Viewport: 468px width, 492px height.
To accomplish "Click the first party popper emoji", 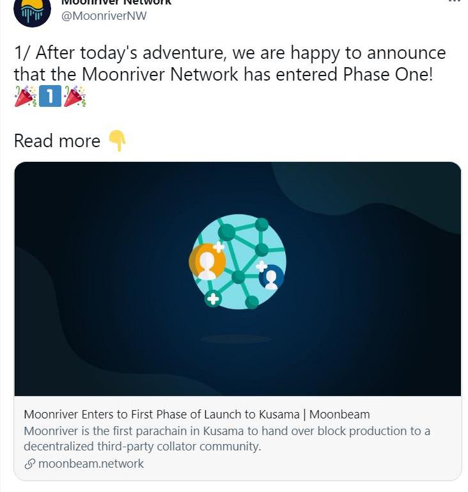I will [25, 97].
